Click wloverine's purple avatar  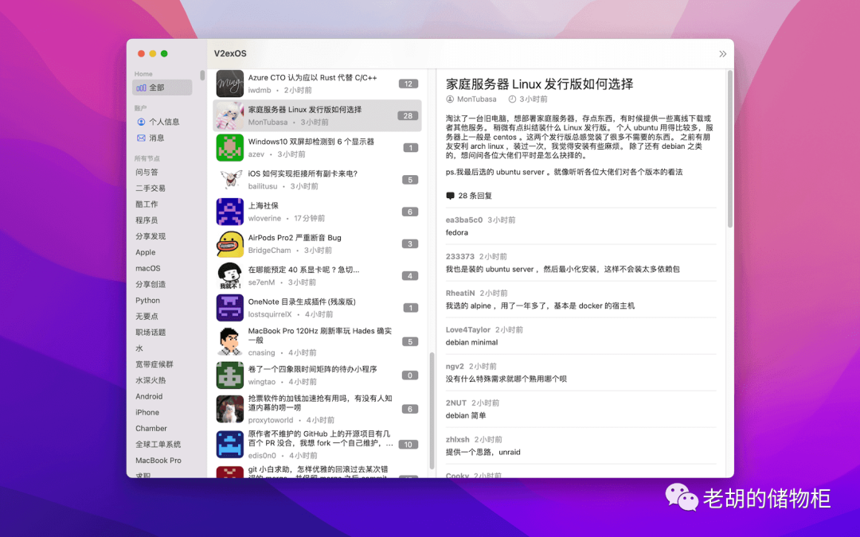point(230,212)
